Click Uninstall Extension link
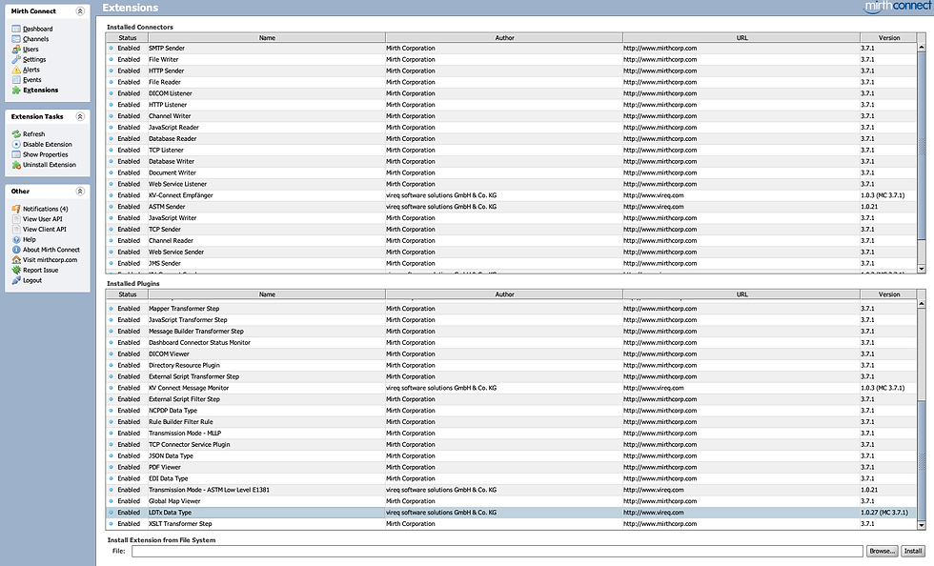The width and height of the screenshot is (934, 566). tap(50, 165)
